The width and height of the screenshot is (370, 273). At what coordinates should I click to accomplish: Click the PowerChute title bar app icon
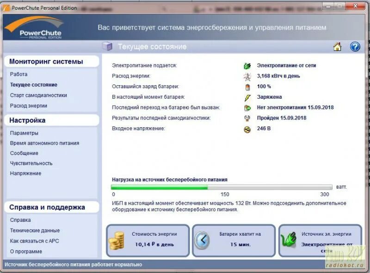pyautogui.click(x=6, y=8)
